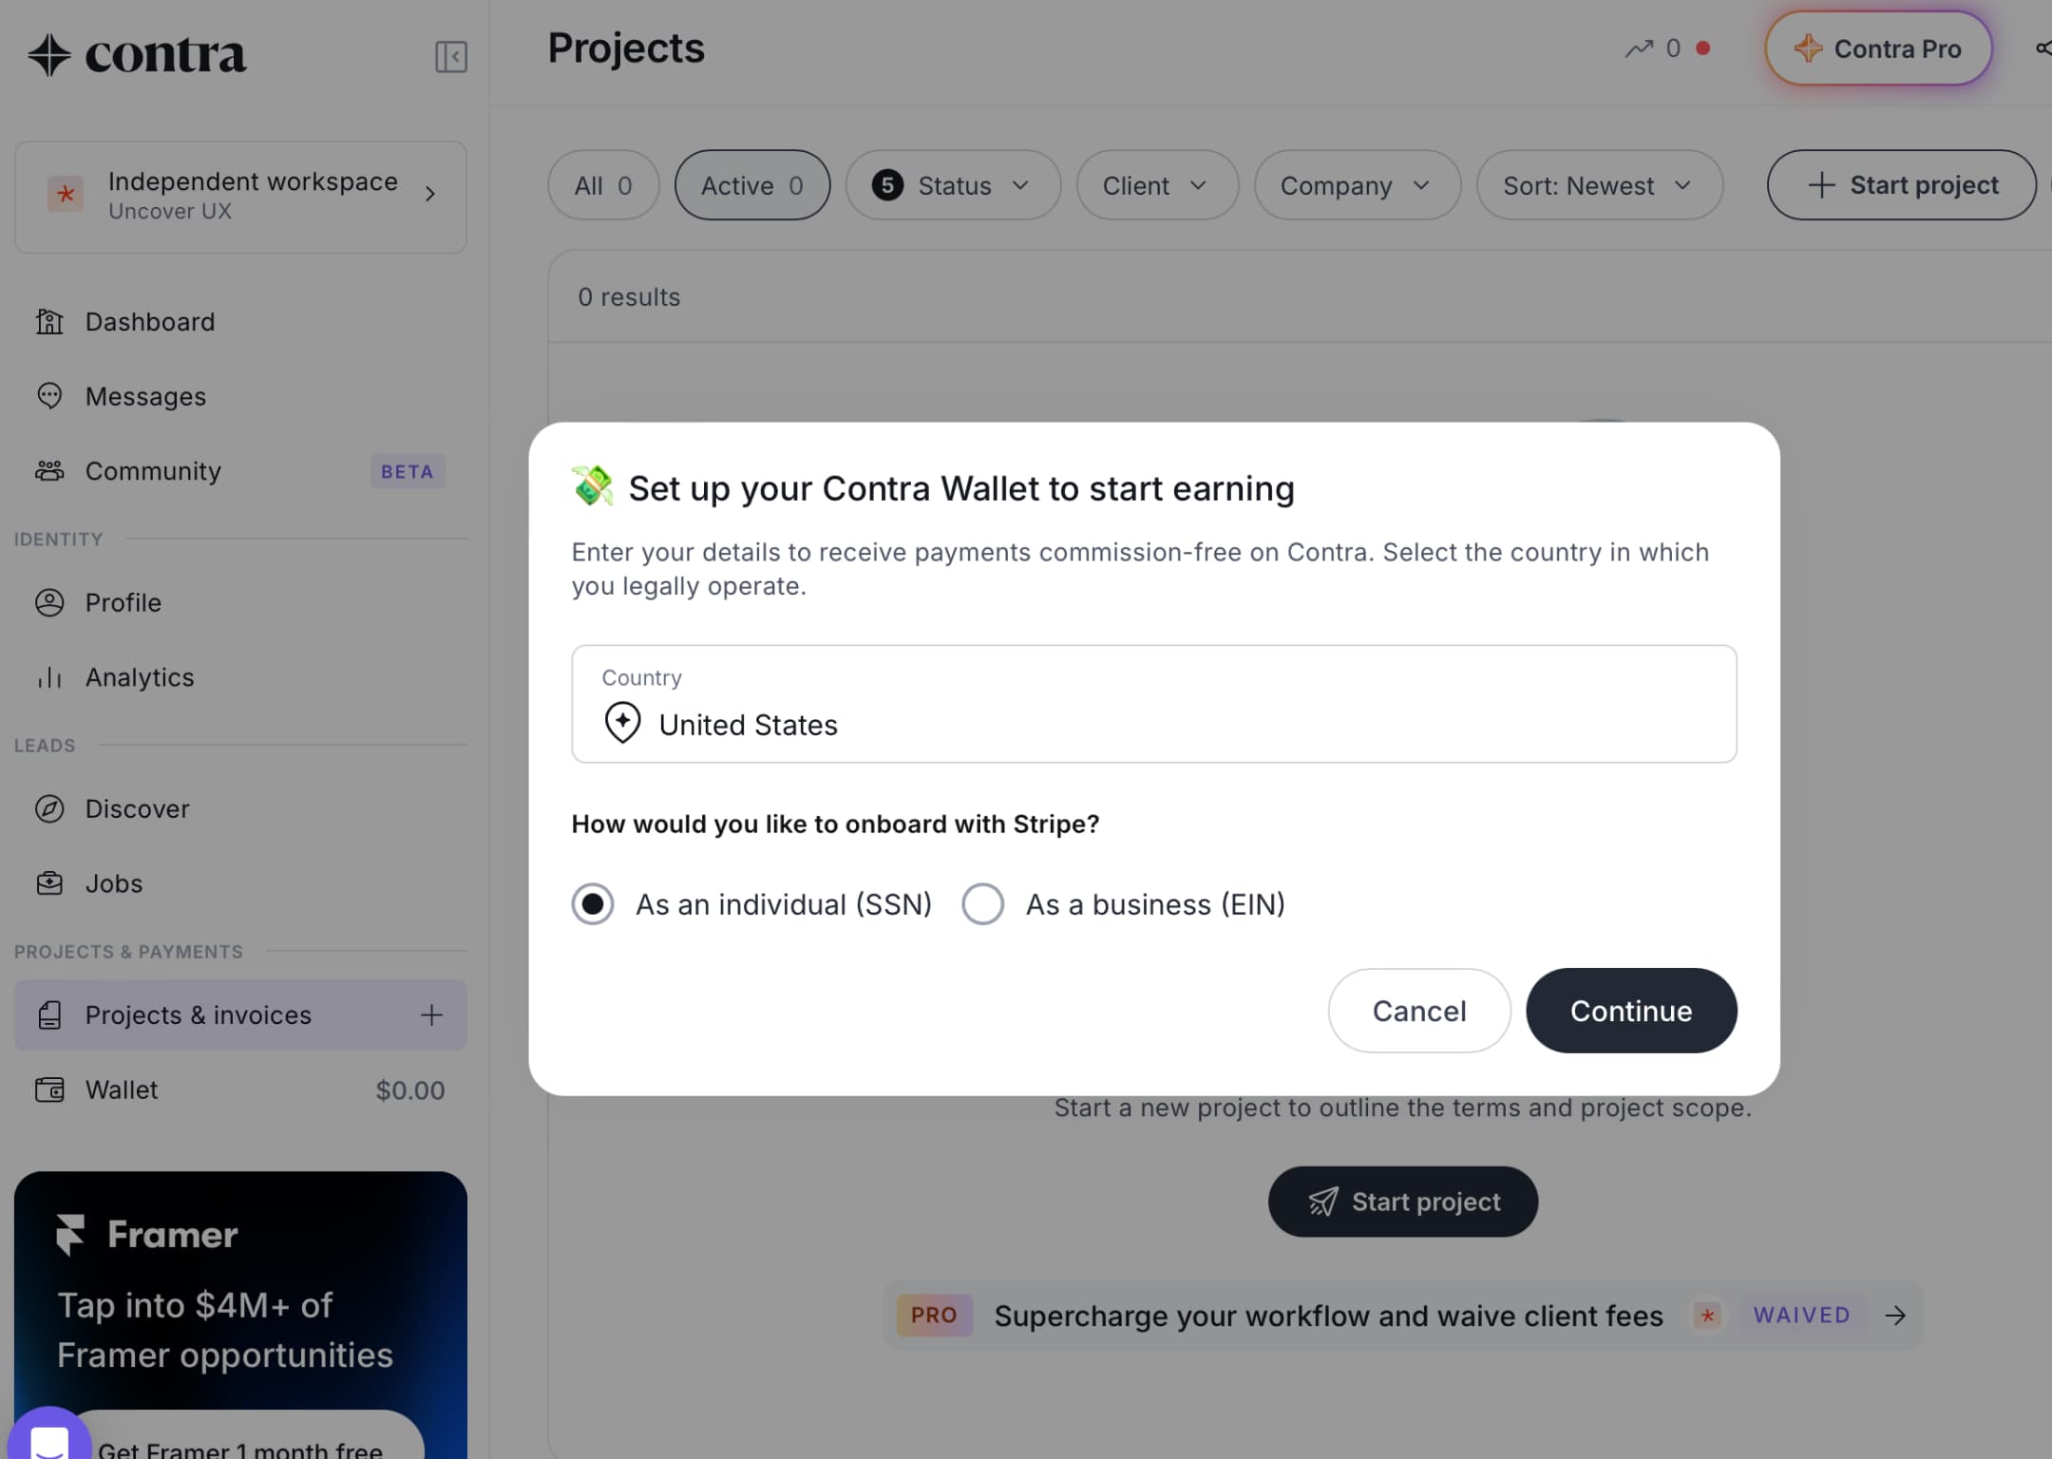Select As a business EIN radio button
This screenshot has width=2052, height=1459.
980,903
